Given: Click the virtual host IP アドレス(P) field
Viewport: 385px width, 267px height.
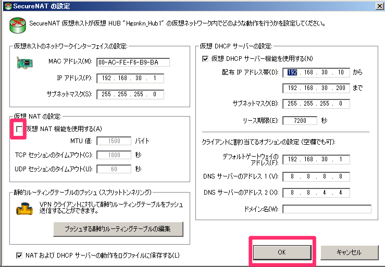Looking at the screenshot, I should pos(130,78).
